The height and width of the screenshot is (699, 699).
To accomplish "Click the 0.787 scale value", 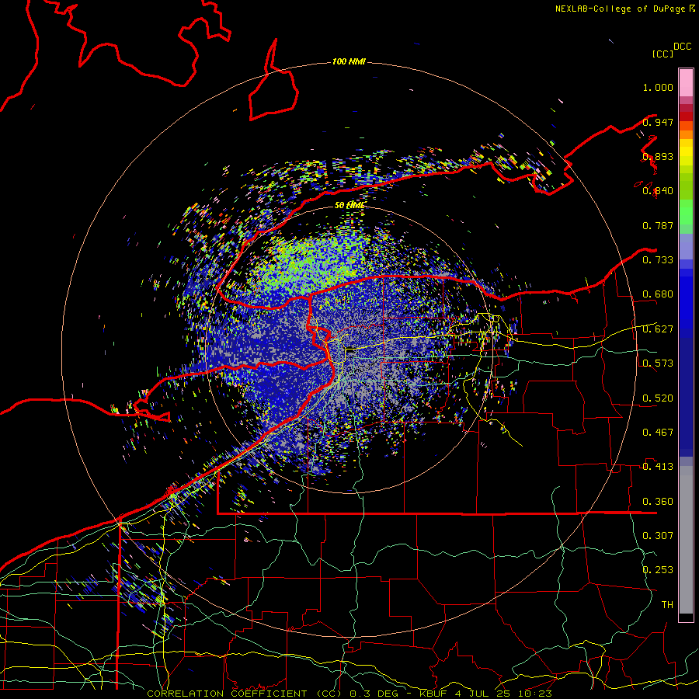I will pos(658,225).
